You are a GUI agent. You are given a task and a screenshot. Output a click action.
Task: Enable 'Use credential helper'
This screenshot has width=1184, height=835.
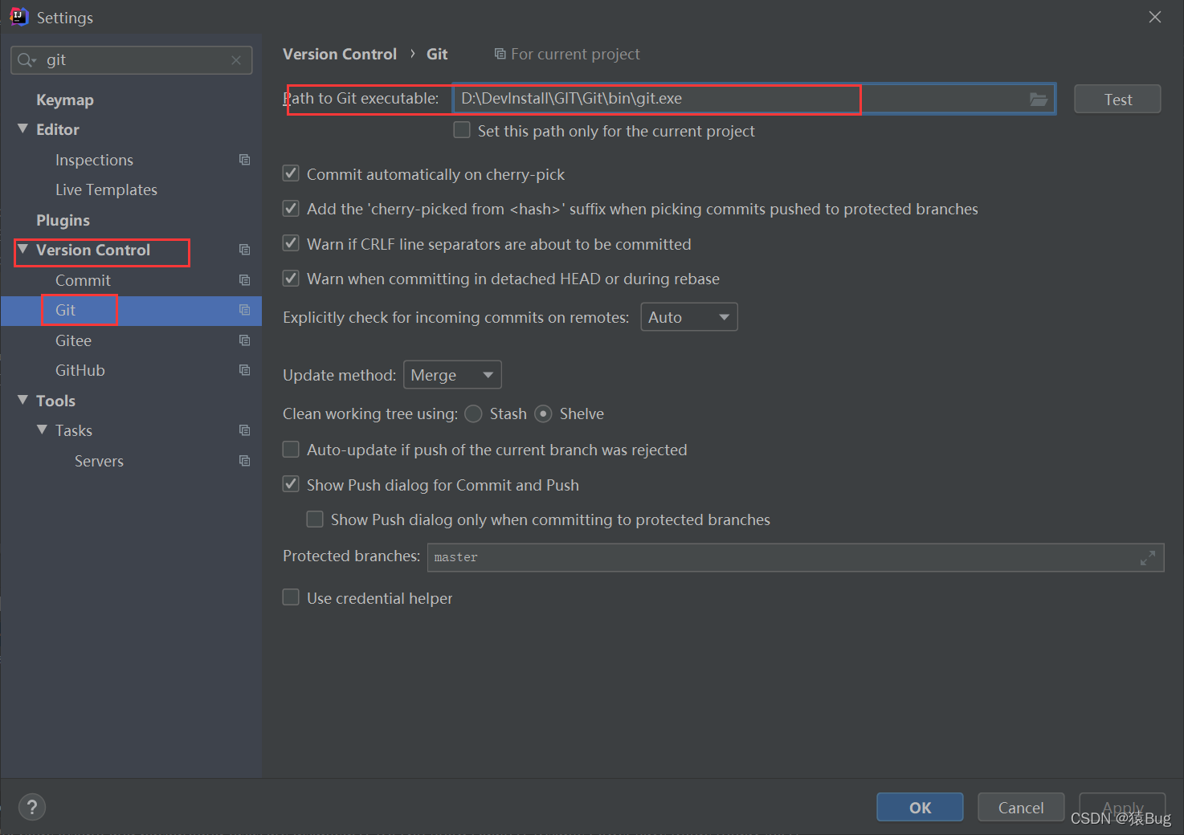pyautogui.click(x=291, y=597)
